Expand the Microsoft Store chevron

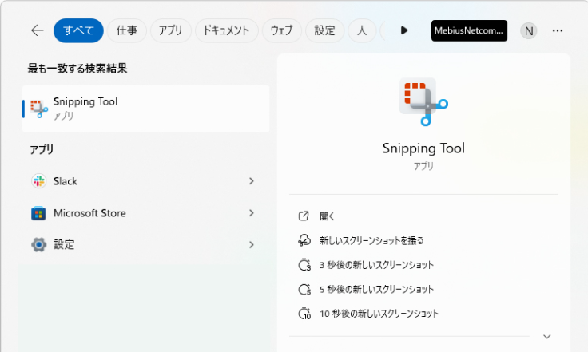[x=251, y=213]
